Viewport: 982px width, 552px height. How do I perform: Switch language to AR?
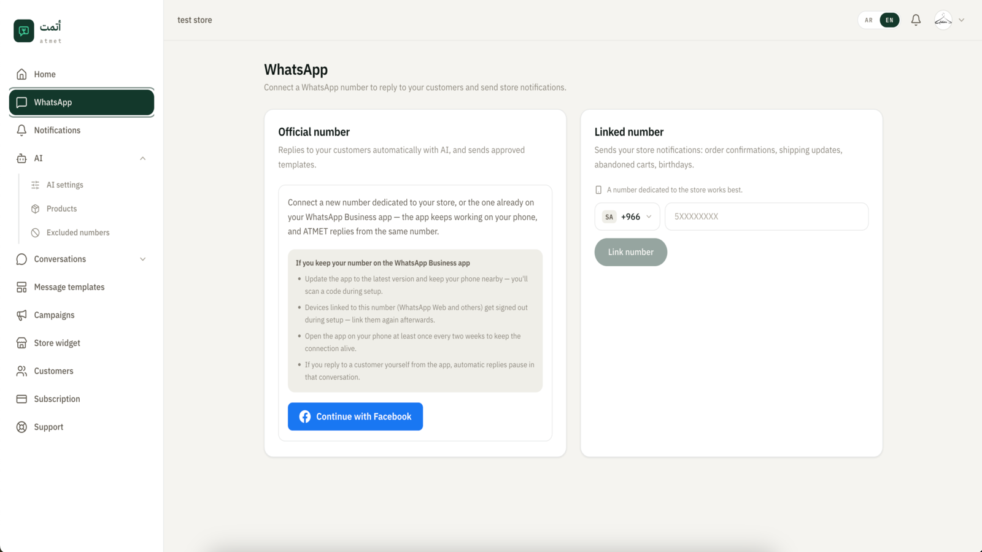tap(868, 20)
